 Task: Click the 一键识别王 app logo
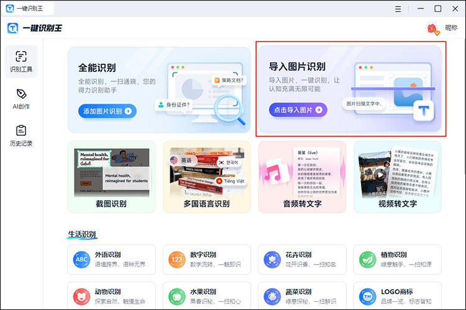12,28
